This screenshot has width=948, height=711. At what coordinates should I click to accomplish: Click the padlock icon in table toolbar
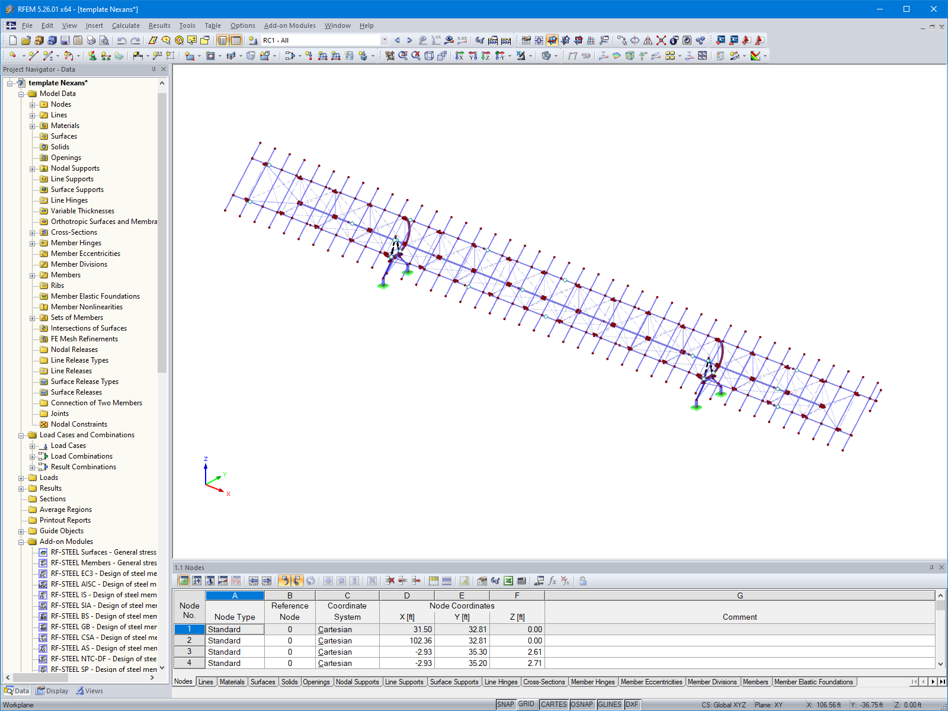(583, 581)
